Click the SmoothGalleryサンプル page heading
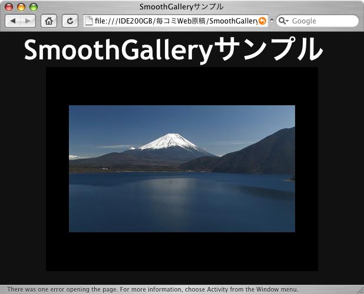Viewport: 364px width, 294px height. [x=173, y=50]
